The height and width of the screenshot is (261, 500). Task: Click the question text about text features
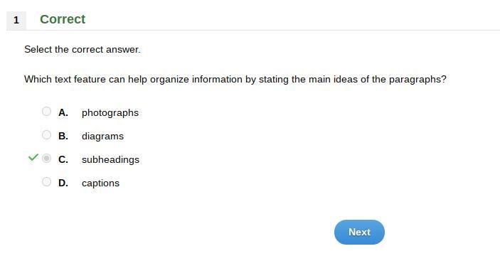pyautogui.click(x=235, y=80)
